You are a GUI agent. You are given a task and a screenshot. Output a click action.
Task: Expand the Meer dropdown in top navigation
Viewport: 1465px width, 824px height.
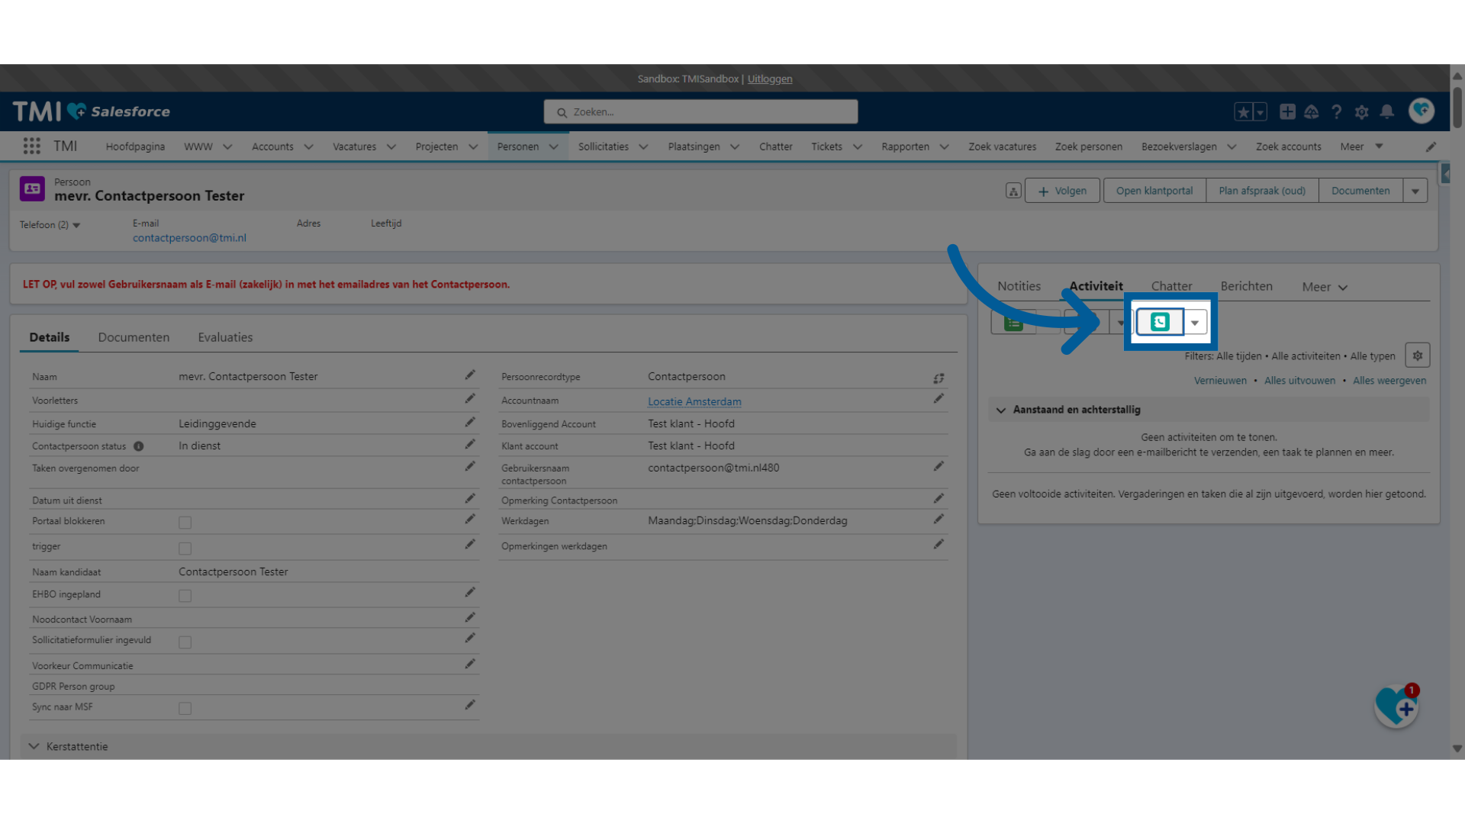pos(1362,146)
